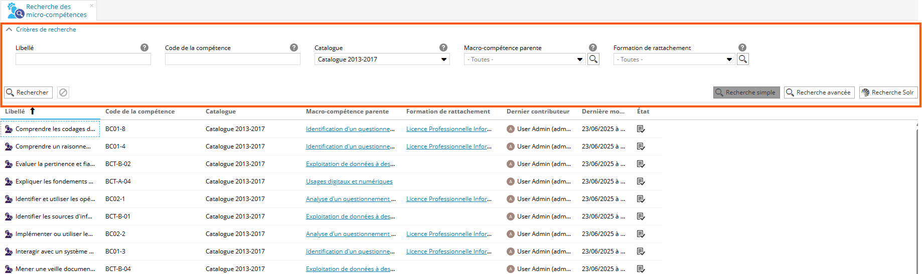Click the help icon next to Libellé
The height and width of the screenshot is (274, 922).
click(144, 47)
